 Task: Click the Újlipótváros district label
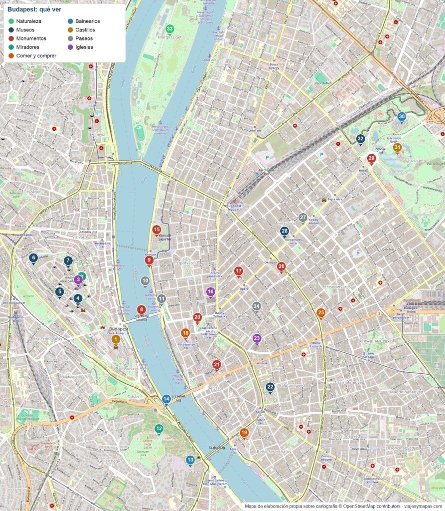point(213,130)
